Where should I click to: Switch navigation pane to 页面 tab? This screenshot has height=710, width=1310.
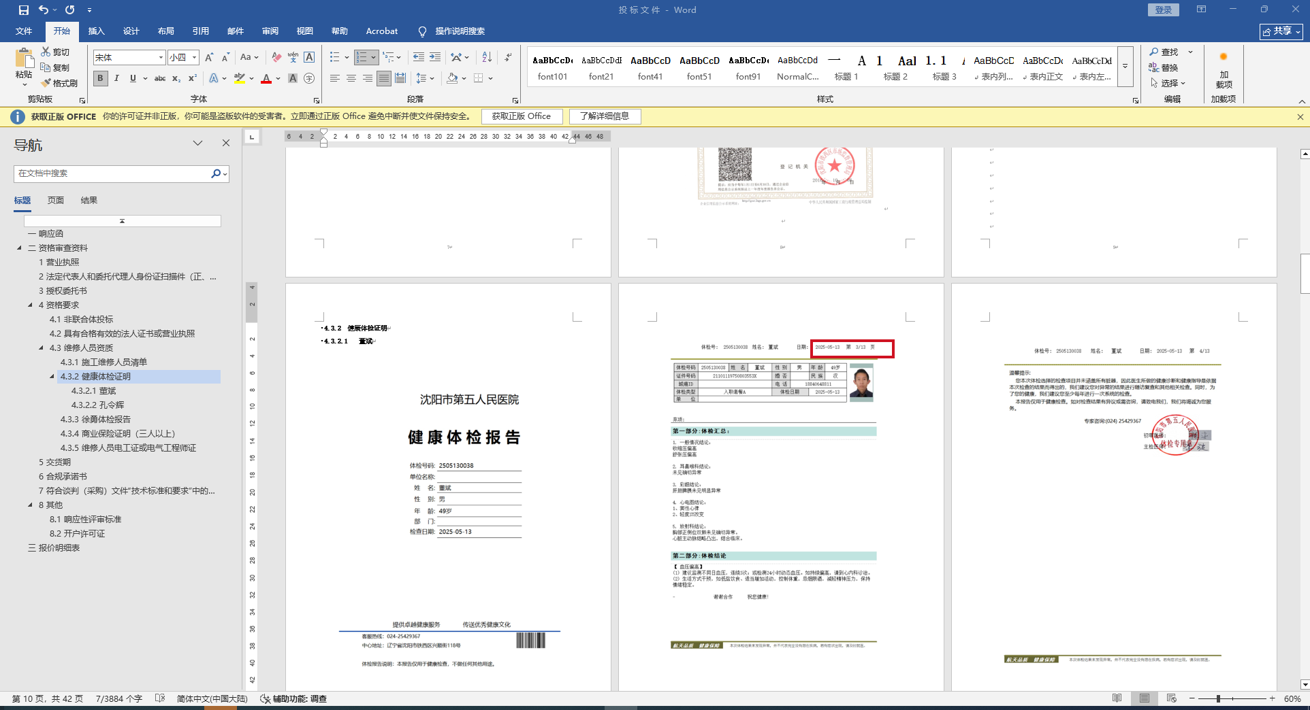[56, 201]
